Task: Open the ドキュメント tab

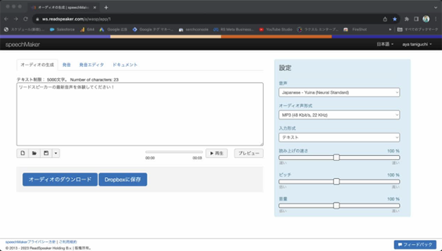Action: tap(125, 65)
